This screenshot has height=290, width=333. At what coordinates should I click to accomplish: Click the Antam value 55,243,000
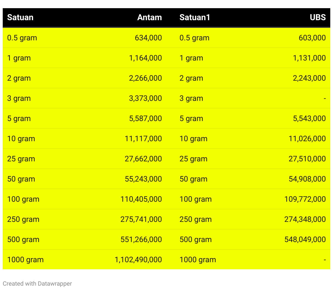pyautogui.click(x=143, y=179)
